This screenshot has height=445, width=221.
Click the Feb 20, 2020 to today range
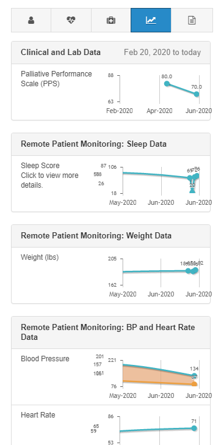(x=162, y=52)
